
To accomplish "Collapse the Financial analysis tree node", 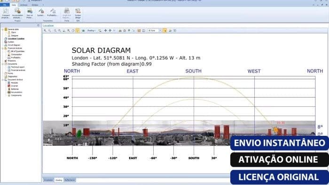I will coord(3,48).
